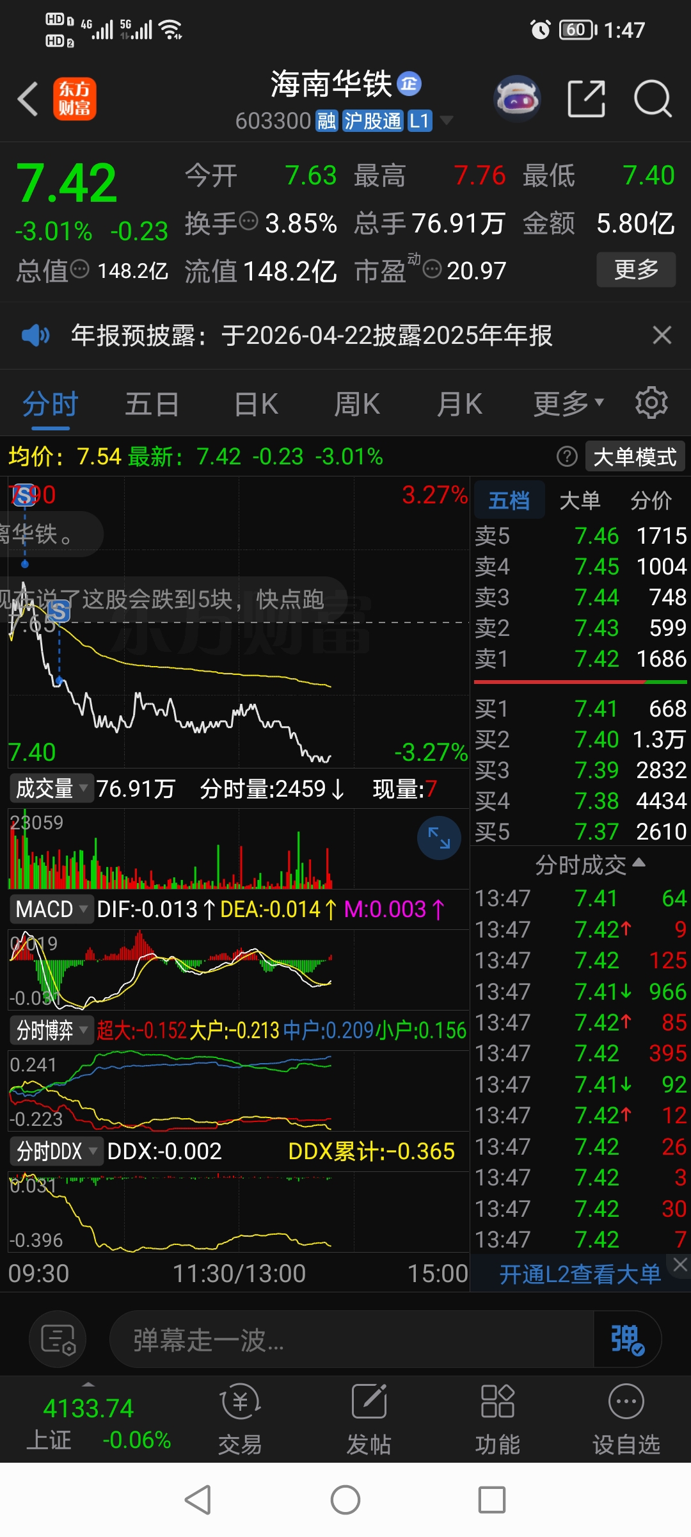Viewport: 691px width, 1537px height.
Task: Open the 分时DDX indicator dropdown
Action: [x=56, y=1151]
